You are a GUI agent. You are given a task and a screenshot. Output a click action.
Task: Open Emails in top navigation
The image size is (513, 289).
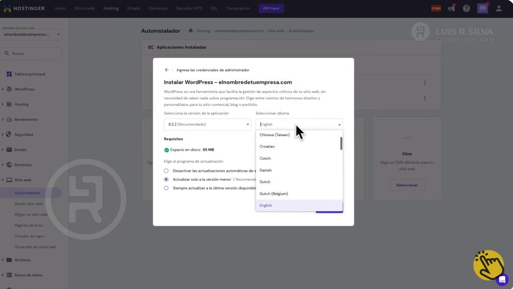(134, 8)
